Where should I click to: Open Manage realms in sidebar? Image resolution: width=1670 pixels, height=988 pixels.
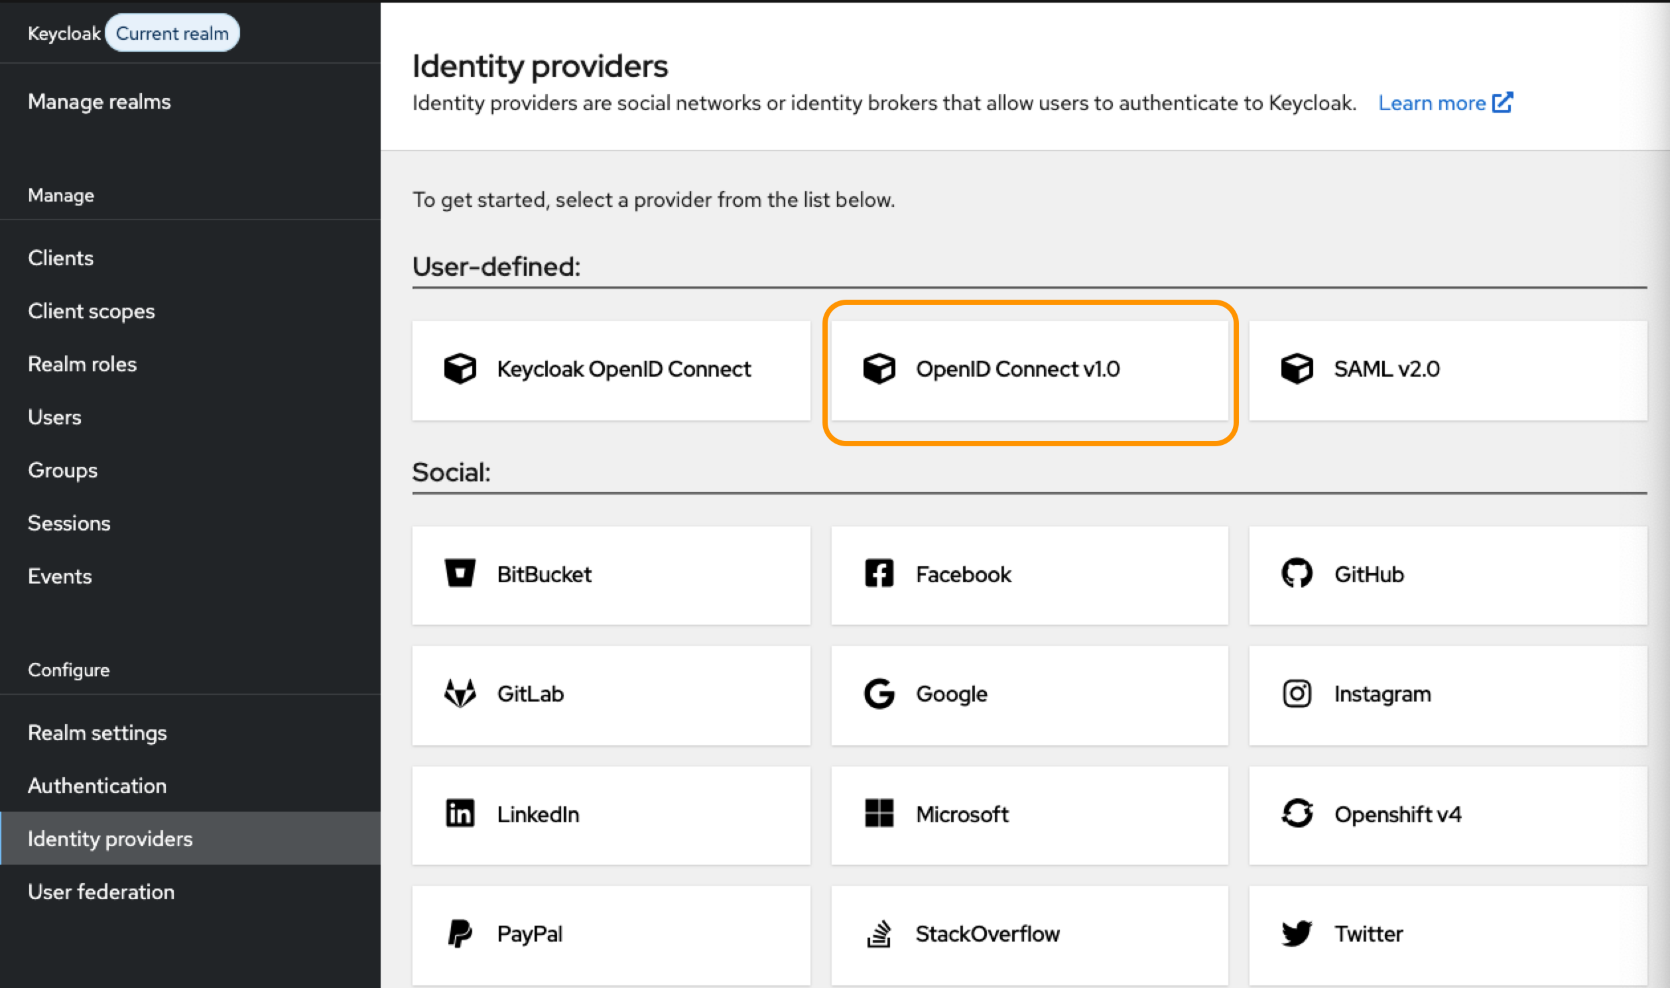[x=99, y=101]
